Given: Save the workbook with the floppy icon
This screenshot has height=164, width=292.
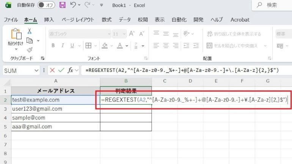Looking at the screenshot, I should [x=63, y=5].
